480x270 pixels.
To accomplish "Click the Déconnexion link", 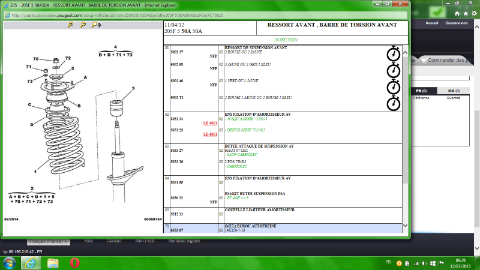I will 457,23.
